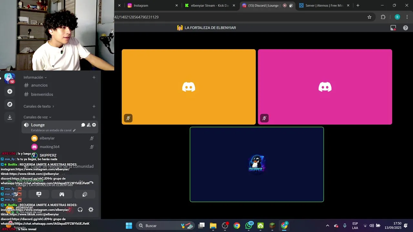
Task: Disconnect from voice with the phone icon
Action: click(91, 183)
